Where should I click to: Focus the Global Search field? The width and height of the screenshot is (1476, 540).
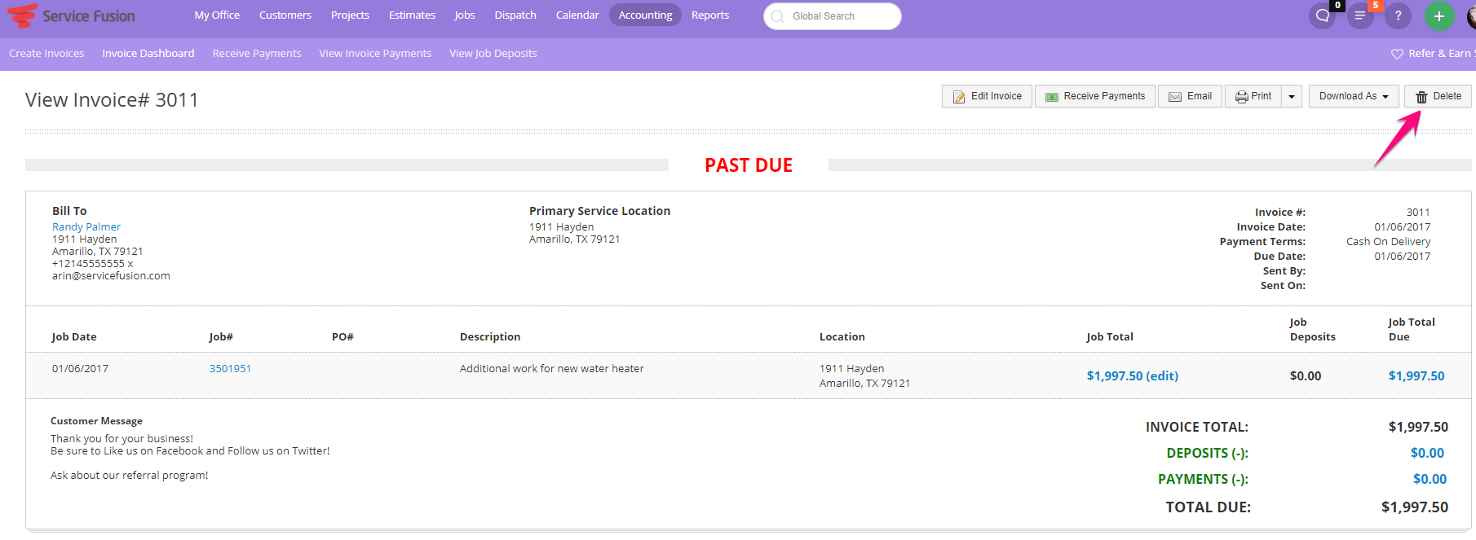[833, 16]
